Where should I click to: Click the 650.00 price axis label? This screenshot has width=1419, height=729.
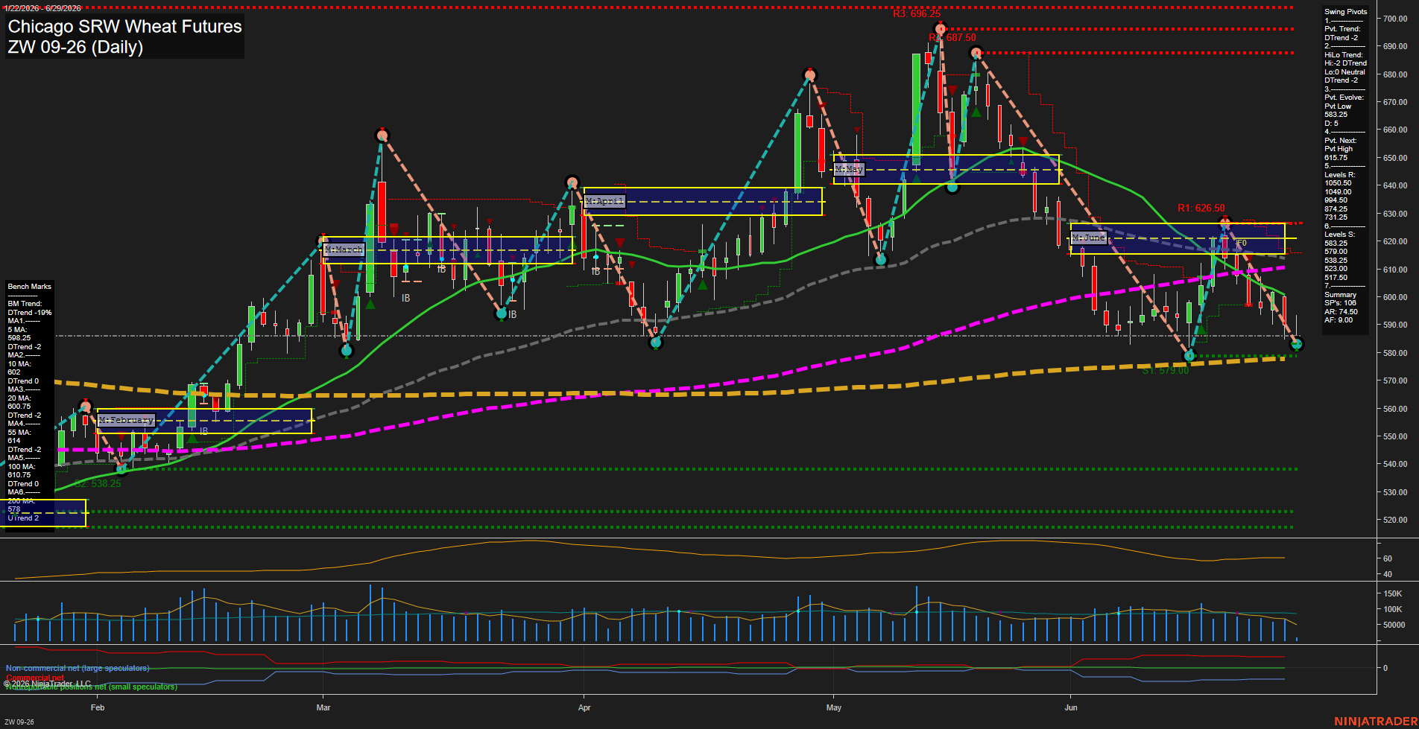[x=1395, y=158]
